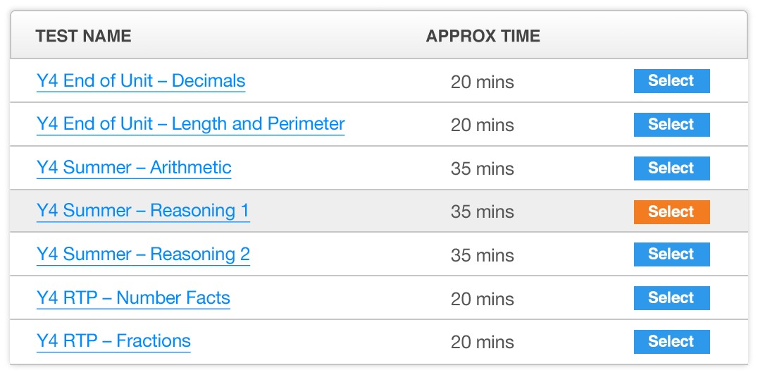Image resolution: width=758 pixels, height=375 pixels.
Task: Open the Y4 Summer – Arithmetic test link
Action: [134, 168]
